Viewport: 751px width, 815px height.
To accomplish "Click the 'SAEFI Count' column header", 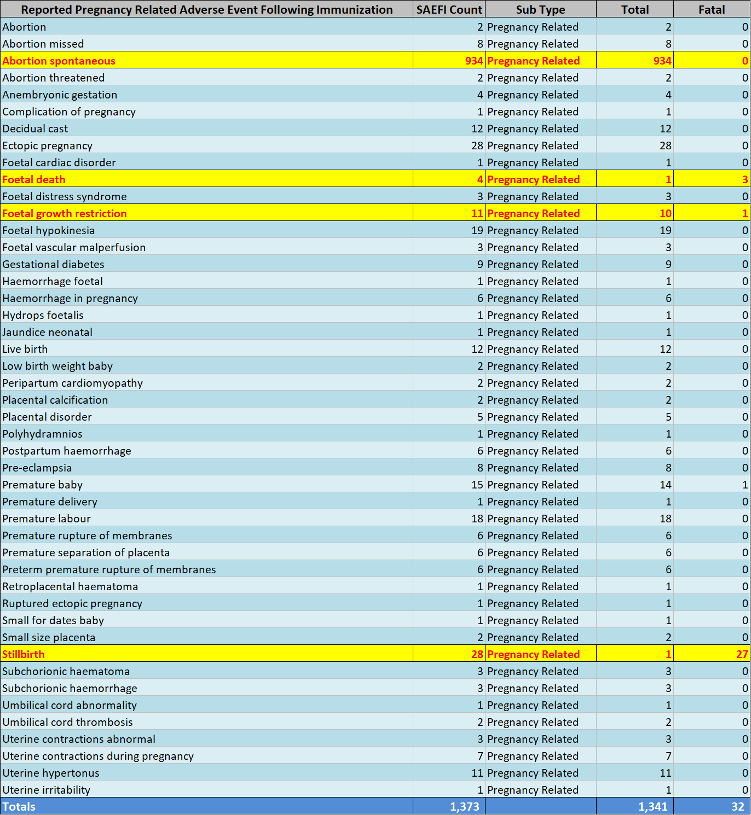I will click(x=449, y=9).
